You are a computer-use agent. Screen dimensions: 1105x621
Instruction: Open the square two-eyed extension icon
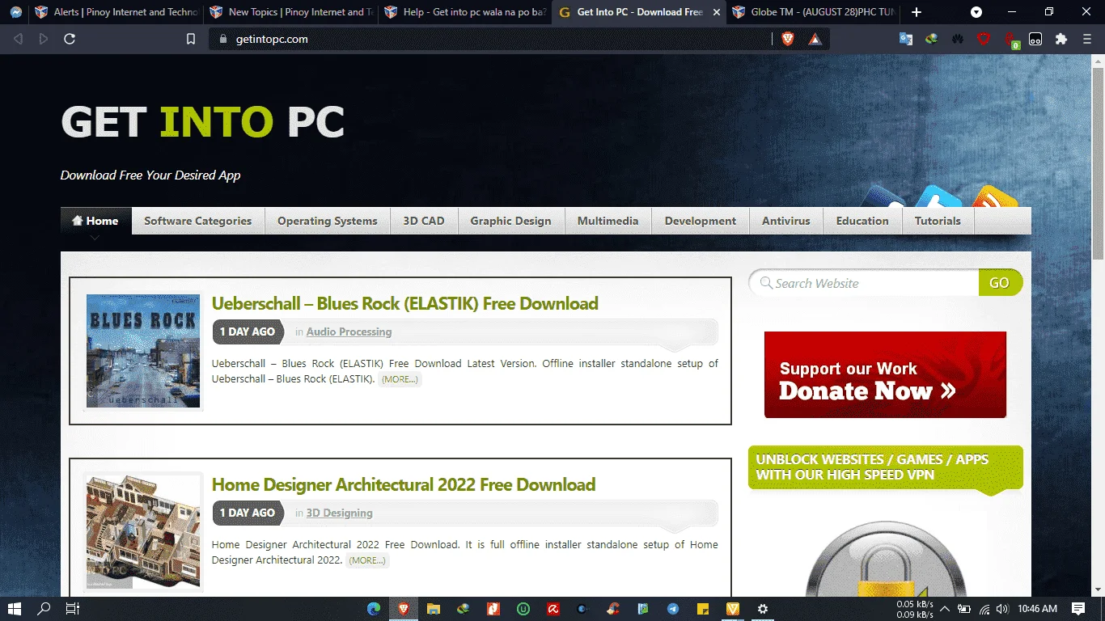pyautogui.click(x=1035, y=39)
